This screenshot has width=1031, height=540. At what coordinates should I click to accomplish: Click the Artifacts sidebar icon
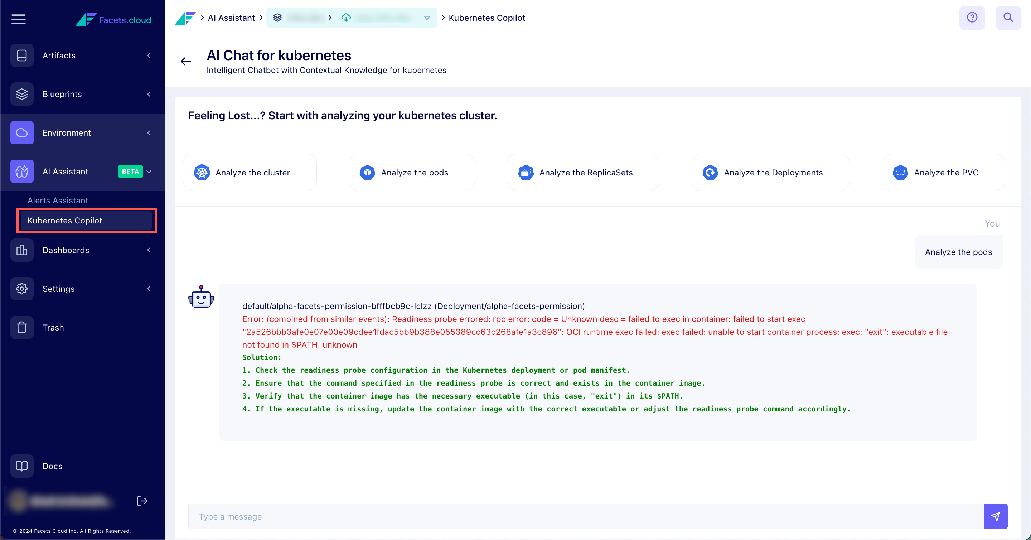(22, 55)
